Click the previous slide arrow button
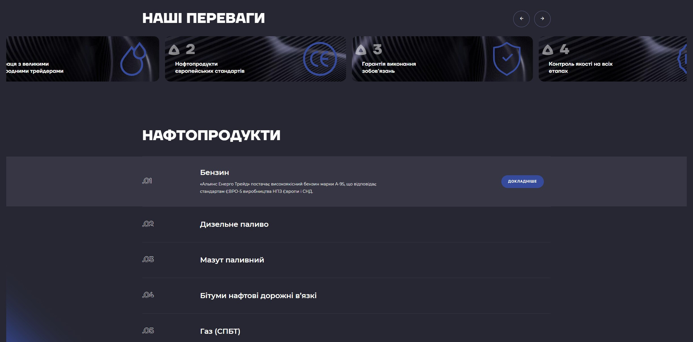 [x=521, y=19]
